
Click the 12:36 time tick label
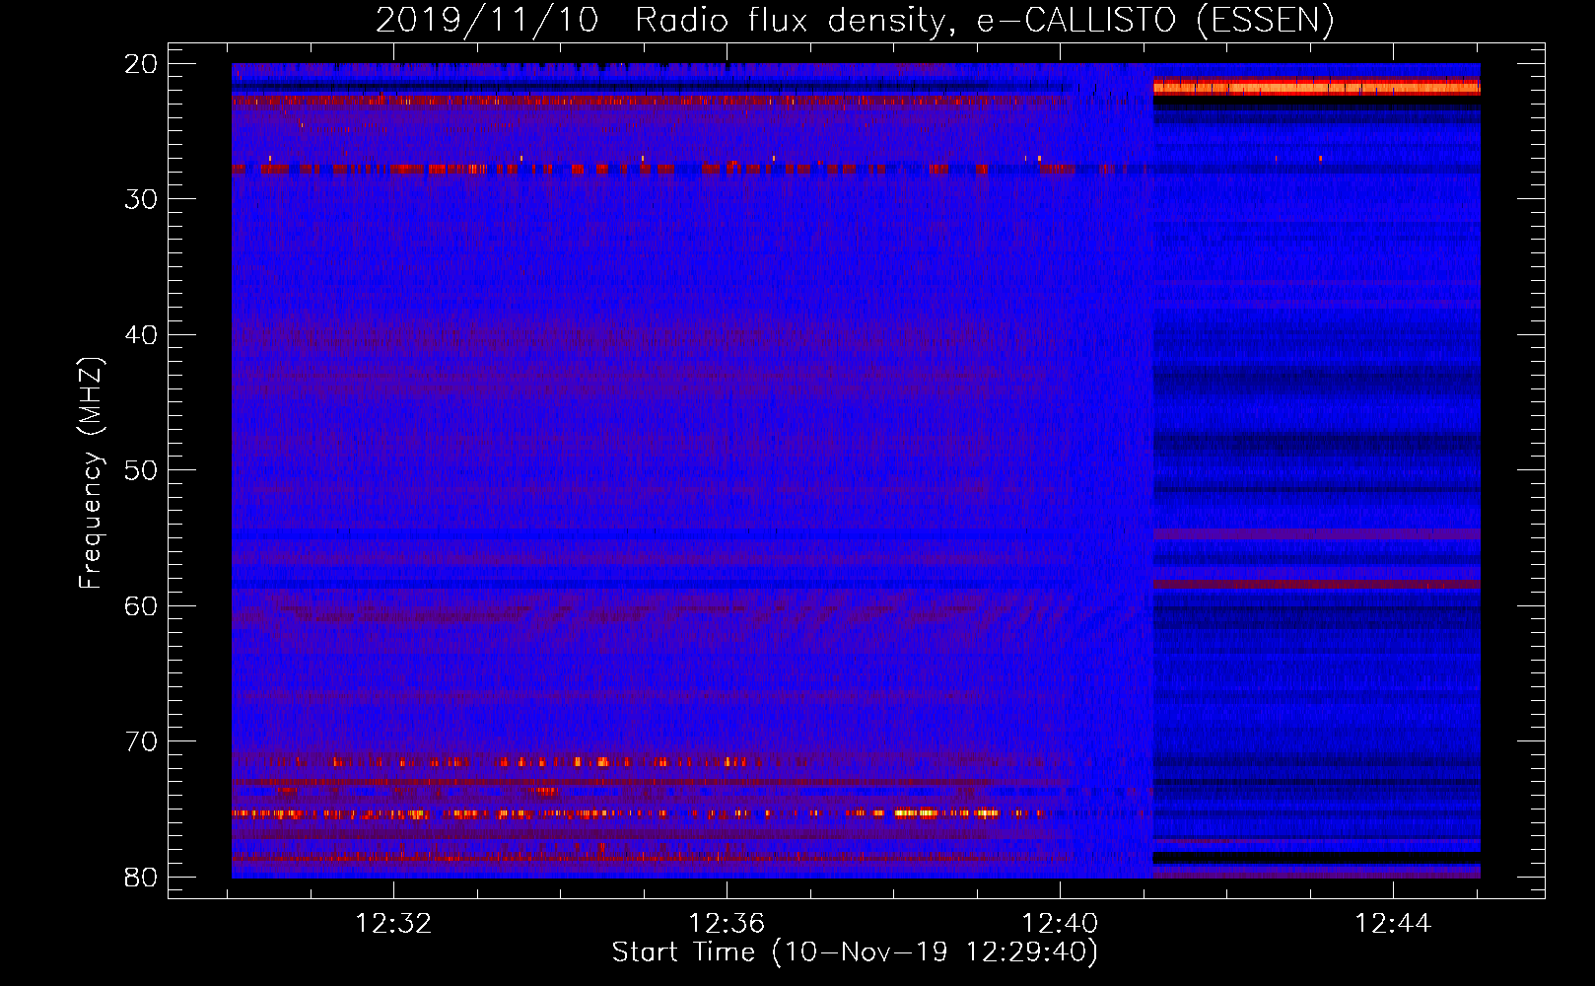click(x=727, y=924)
